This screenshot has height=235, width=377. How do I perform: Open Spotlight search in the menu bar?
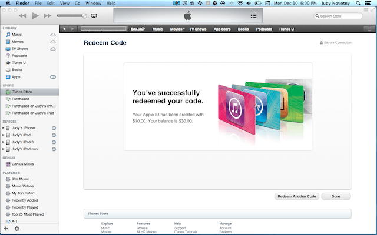click(358, 3)
